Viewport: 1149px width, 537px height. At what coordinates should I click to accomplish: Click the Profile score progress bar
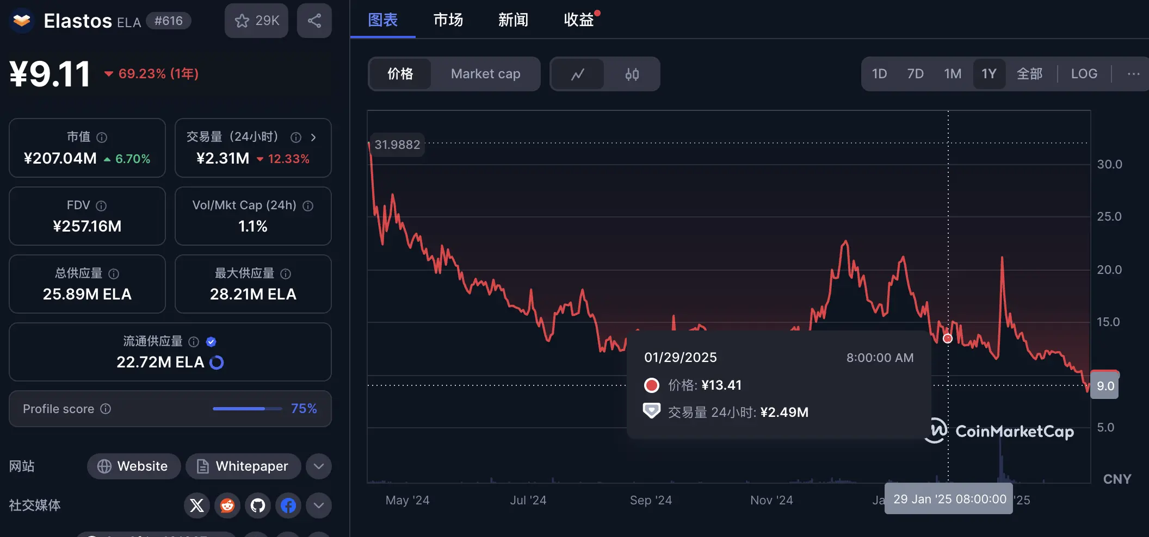tap(247, 409)
